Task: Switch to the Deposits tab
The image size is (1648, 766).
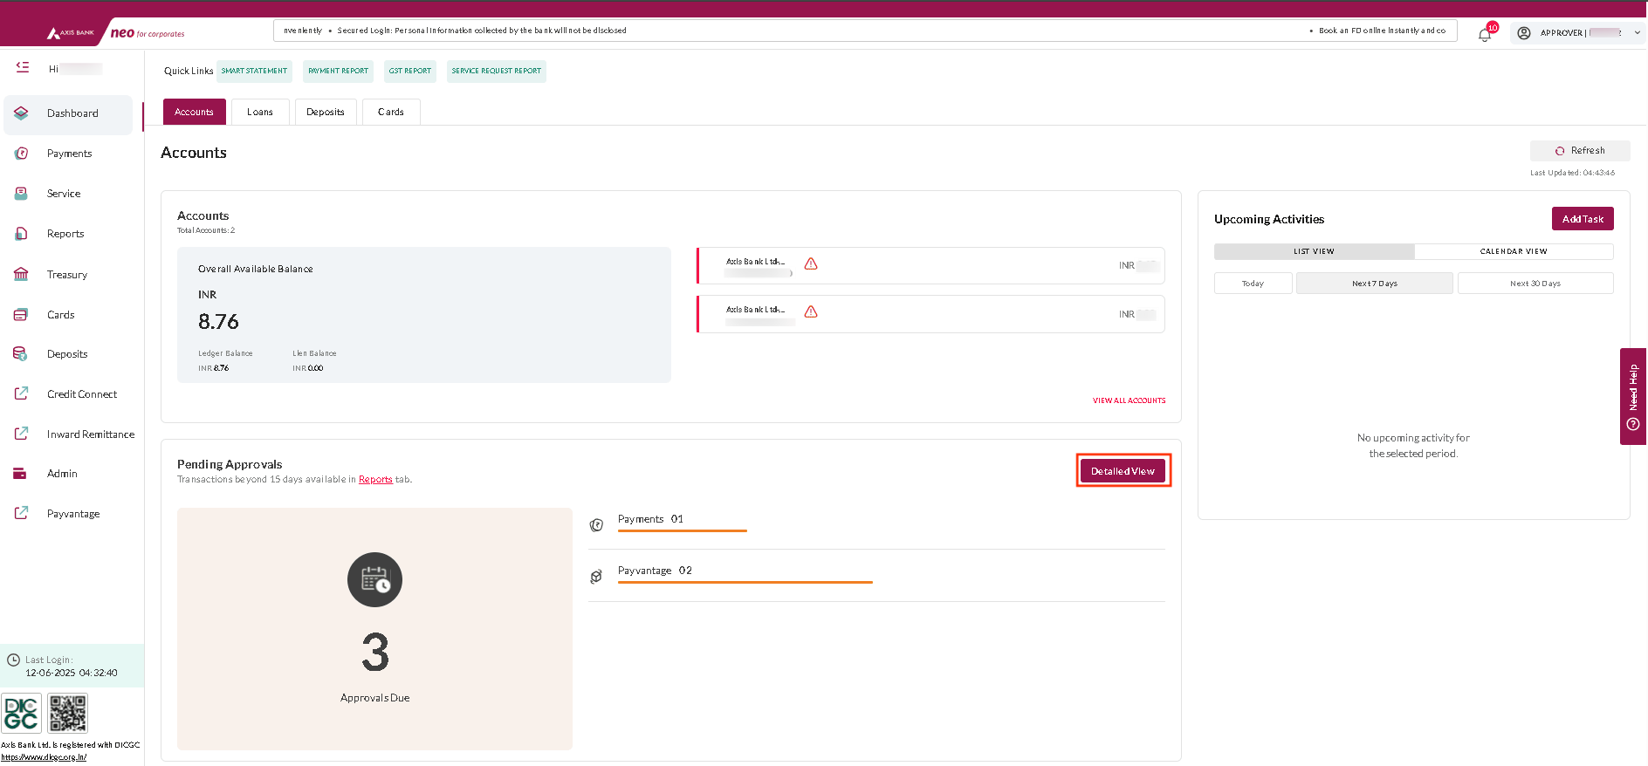Action: click(x=326, y=112)
